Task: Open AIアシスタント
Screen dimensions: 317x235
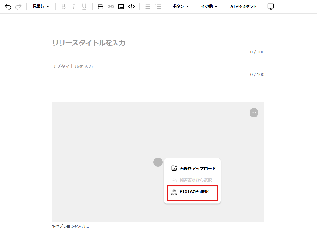Action: pos(243,6)
